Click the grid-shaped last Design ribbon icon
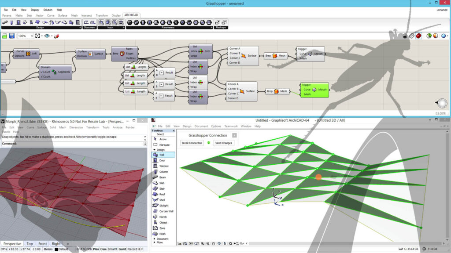451x253 pixels. [78, 22]
